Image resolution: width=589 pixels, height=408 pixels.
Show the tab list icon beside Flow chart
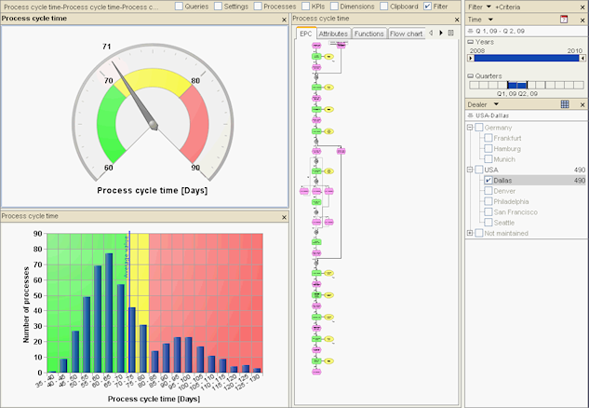coord(450,34)
